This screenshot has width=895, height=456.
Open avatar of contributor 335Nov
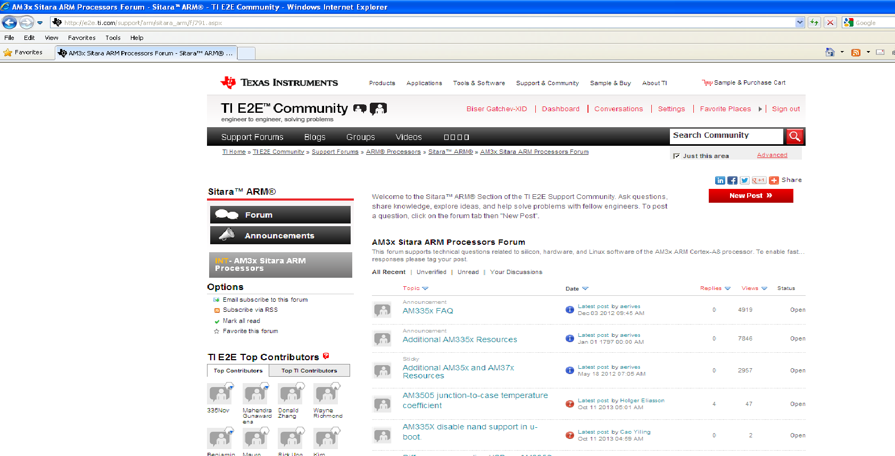point(219,394)
